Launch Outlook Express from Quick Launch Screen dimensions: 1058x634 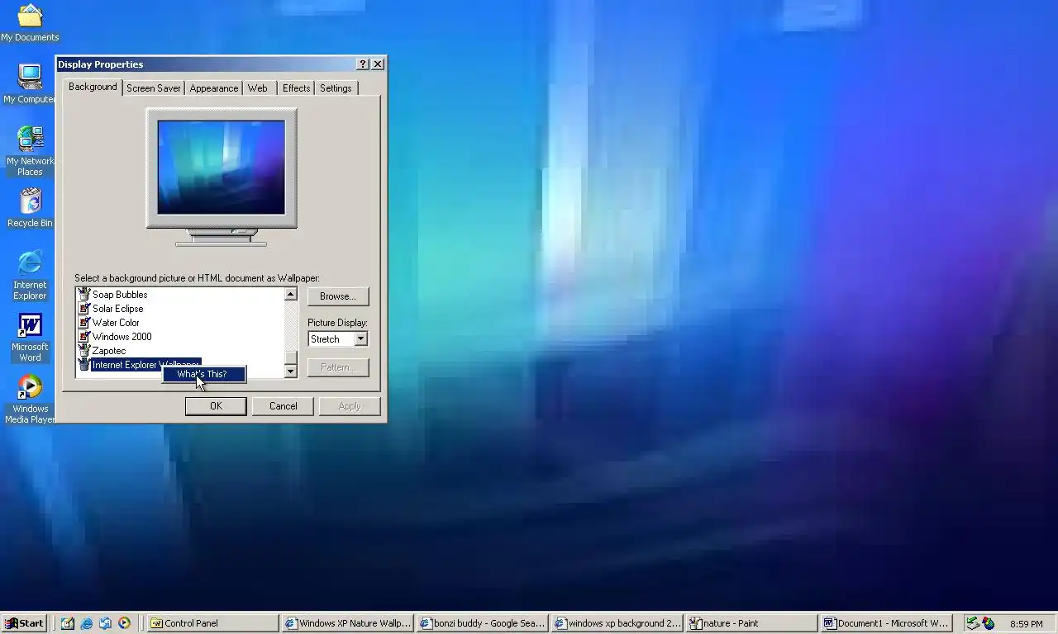105,623
